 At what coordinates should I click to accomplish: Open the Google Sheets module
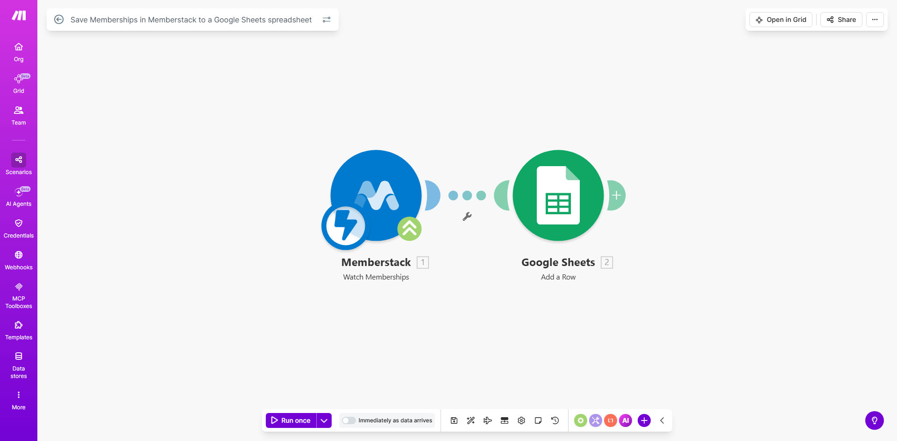pyautogui.click(x=558, y=196)
